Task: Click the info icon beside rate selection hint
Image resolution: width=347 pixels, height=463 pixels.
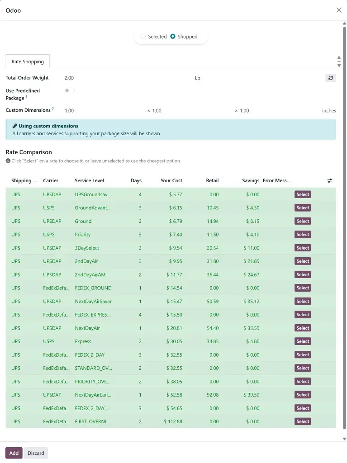Action: pyautogui.click(x=8, y=161)
